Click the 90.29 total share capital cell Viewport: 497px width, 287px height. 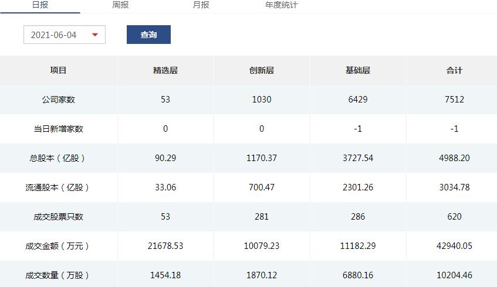click(165, 158)
